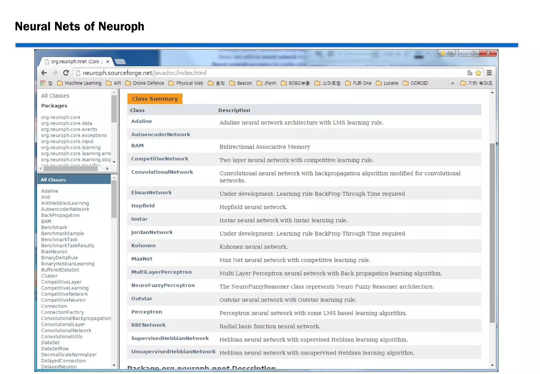The height and width of the screenshot is (374, 540).
Task: Click the main content vertical scrollbar thumb
Action: click(492, 233)
